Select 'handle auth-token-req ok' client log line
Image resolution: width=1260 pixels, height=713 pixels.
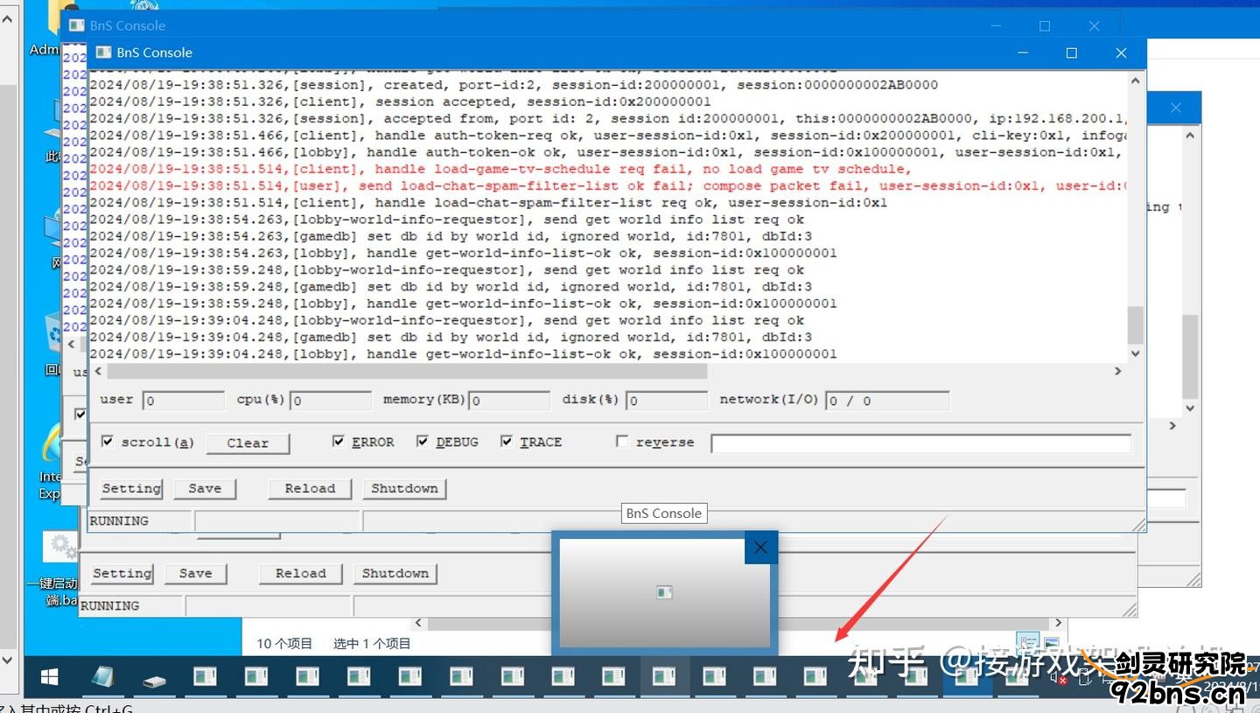pyautogui.click(x=608, y=136)
